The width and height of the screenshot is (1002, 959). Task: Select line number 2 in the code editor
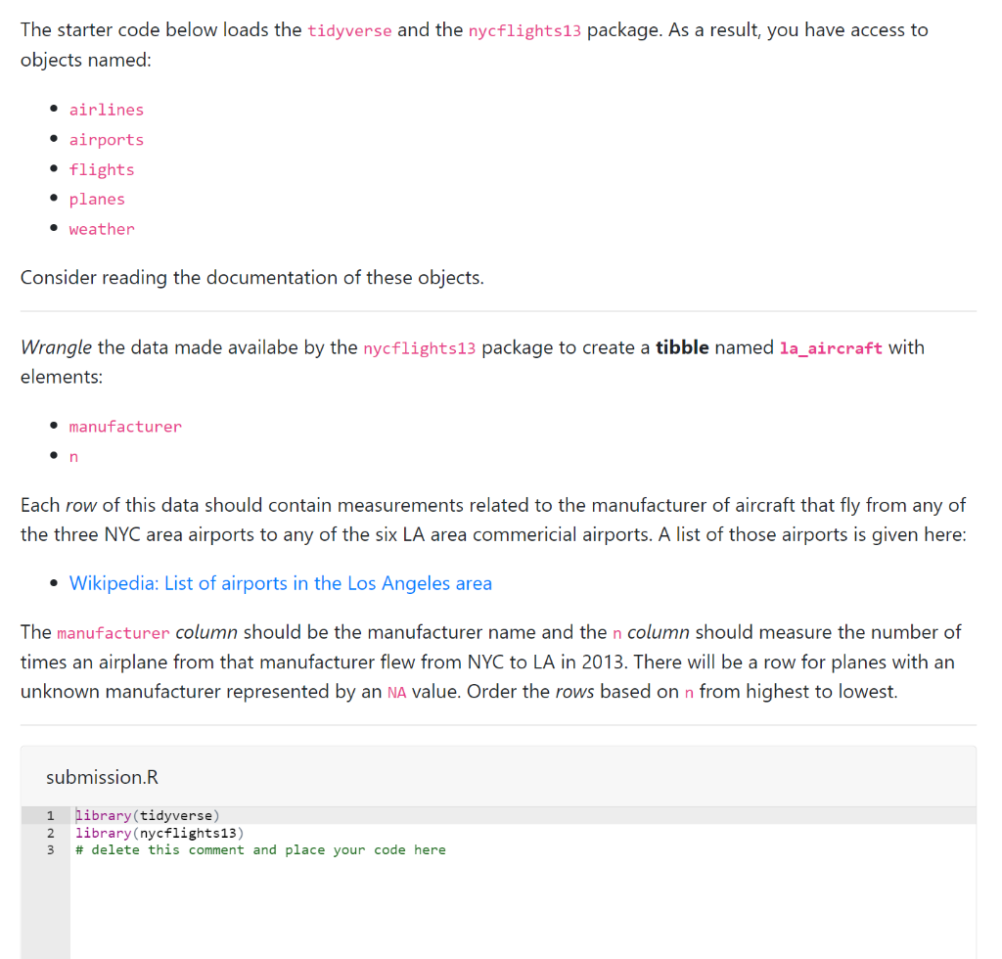50,833
